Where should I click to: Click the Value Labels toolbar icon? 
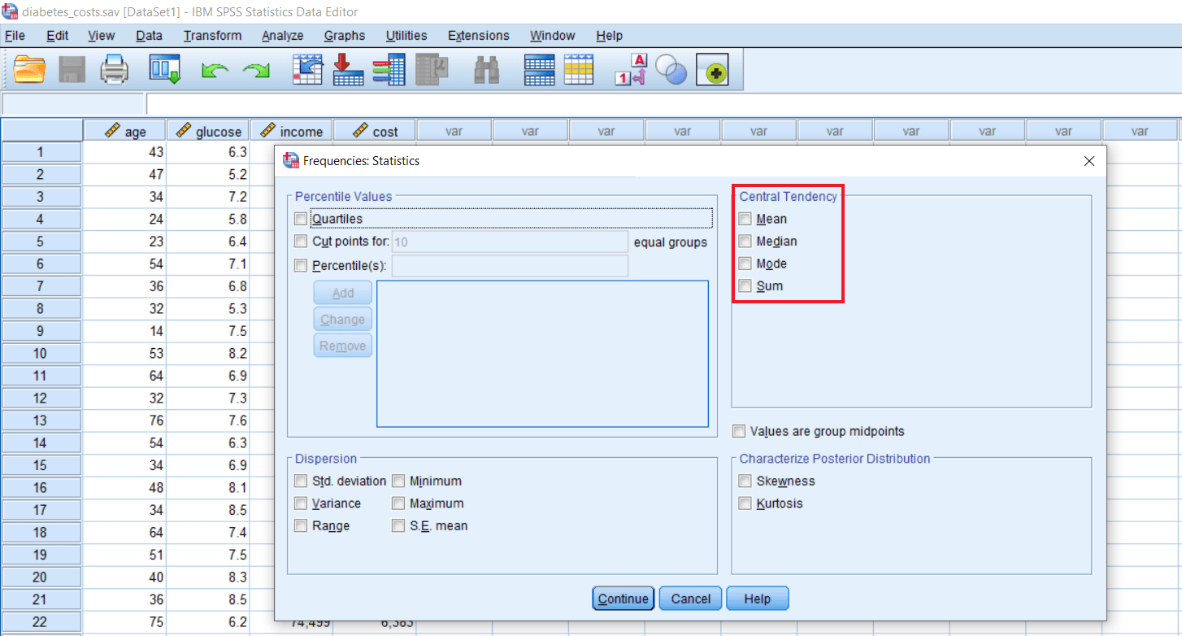tap(631, 70)
